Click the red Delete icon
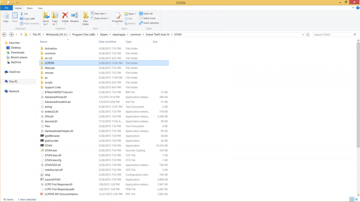 tap(65, 15)
